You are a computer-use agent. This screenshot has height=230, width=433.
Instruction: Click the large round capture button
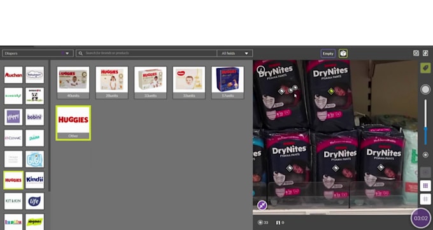pyautogui.click(x=425, y=89)
